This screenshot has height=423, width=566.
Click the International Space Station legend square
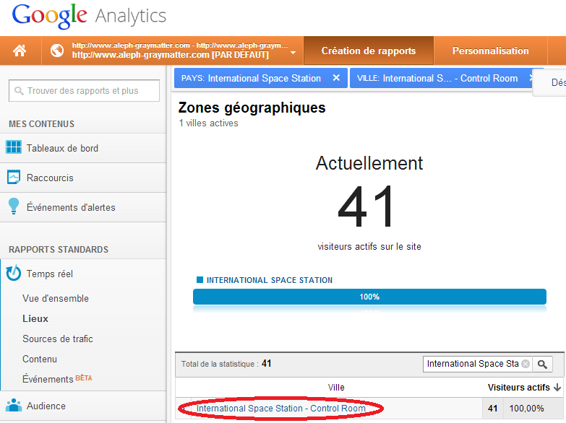tap(200, 279)
